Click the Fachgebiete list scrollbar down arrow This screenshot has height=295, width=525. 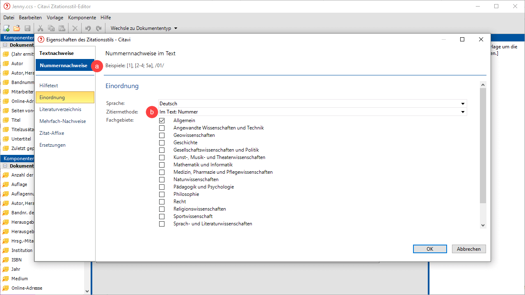[x=483, y=225]
